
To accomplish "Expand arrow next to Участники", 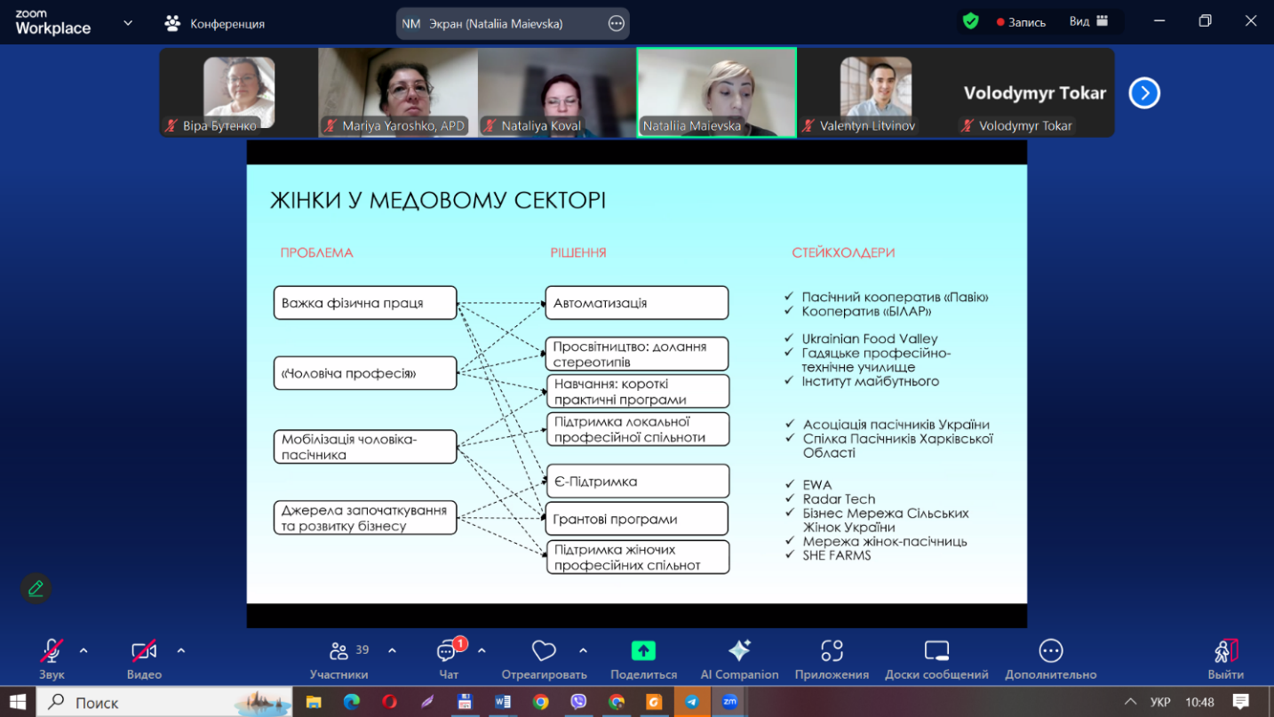I will (x=393, y=650).
